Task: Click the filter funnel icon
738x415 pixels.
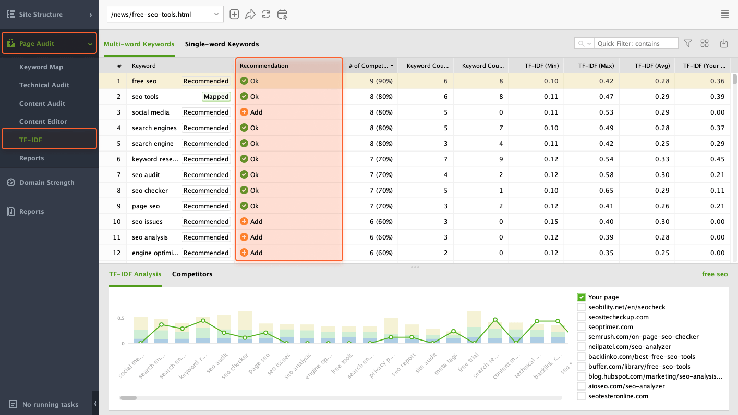Action: (688, 44)
